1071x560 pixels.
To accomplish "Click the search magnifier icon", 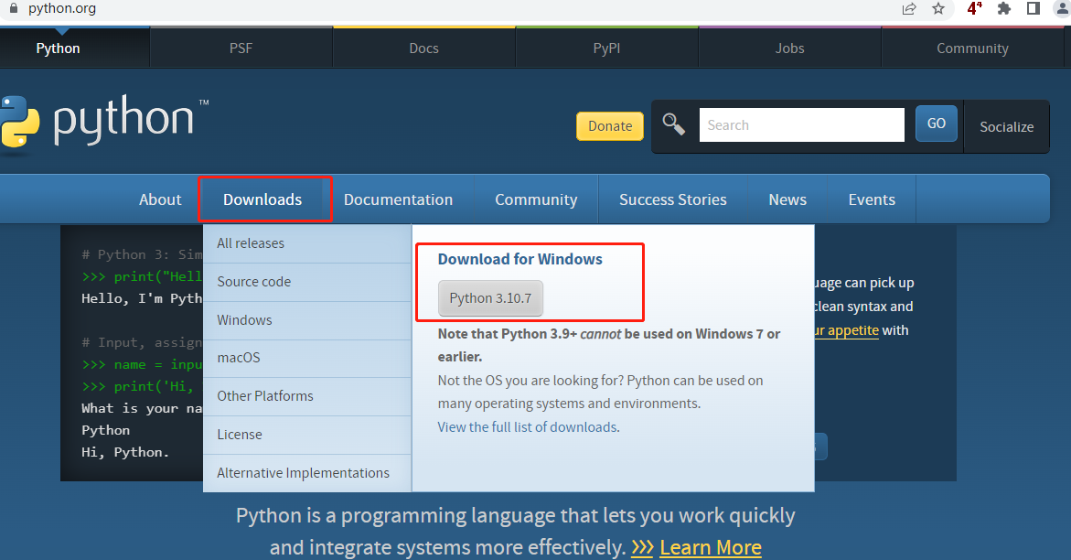I will (673, 124).
